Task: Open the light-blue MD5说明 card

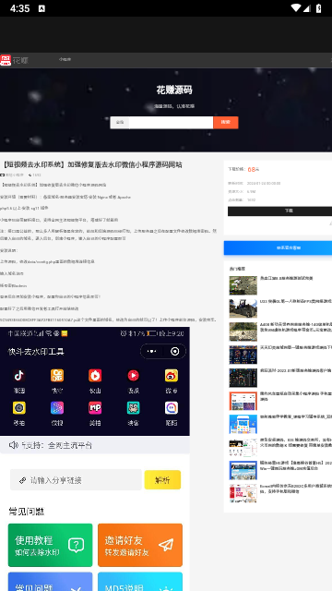Action: 140,582
